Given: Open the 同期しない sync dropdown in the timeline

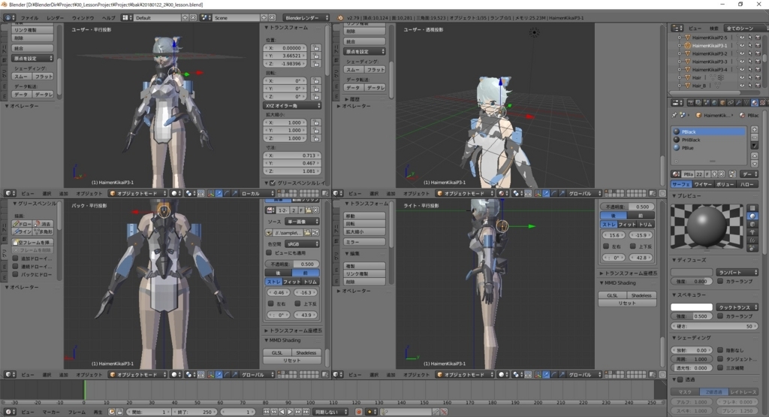Looking at the screenshot, I should 331,412.
